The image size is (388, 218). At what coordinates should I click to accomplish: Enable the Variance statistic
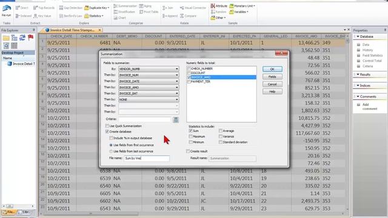point(221,136)
